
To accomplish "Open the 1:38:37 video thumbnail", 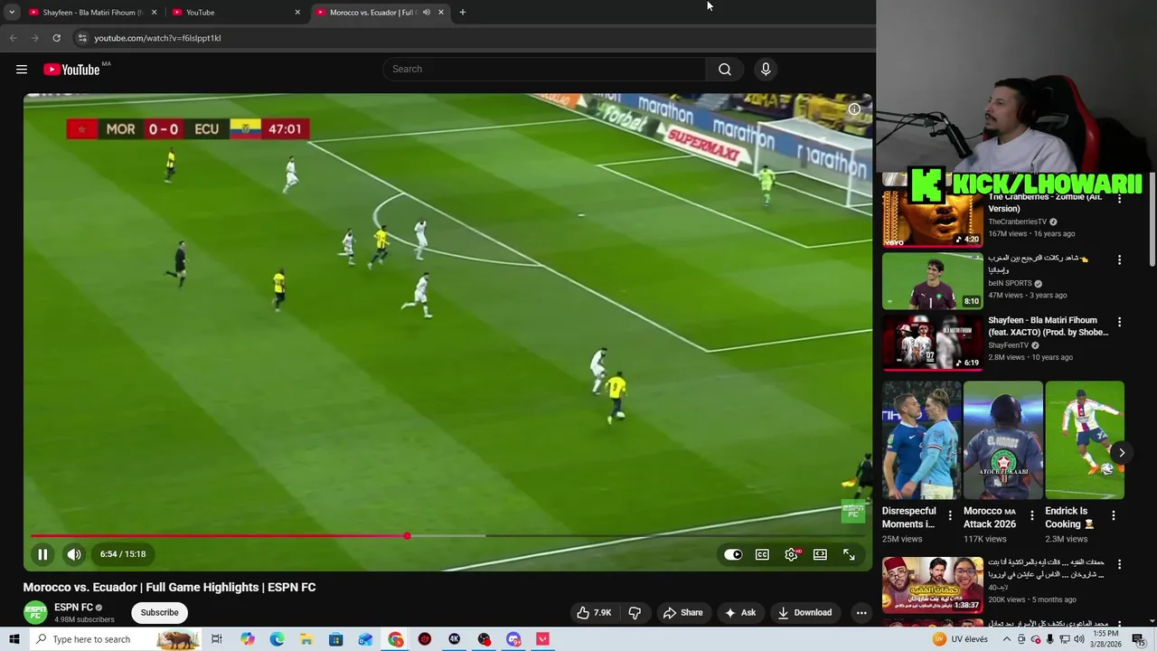I will (932, 585).
